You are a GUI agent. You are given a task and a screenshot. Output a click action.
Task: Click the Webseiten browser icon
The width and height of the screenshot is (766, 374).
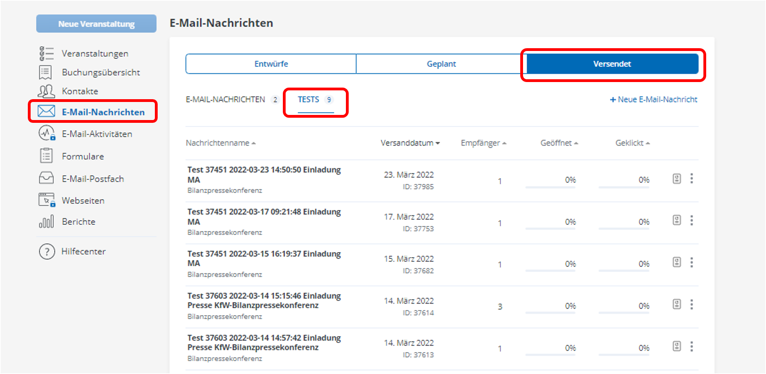(47, 200)
